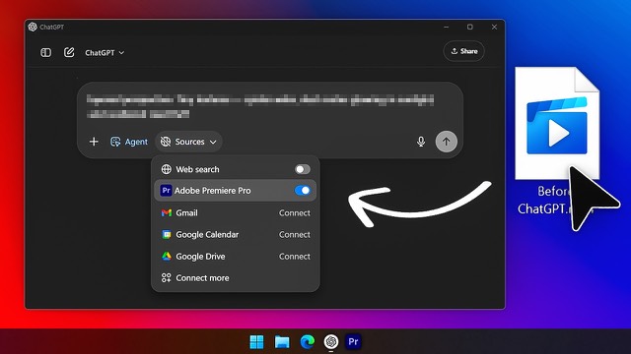Image resolution: width=631 pixels, height=354 pixels.
Task: Maximize the ChatGPT window
Action: click(x=470, y=27)
